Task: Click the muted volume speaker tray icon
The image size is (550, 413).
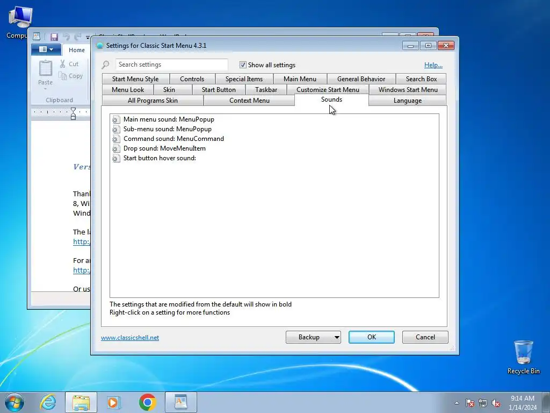Action: (496, 403)
